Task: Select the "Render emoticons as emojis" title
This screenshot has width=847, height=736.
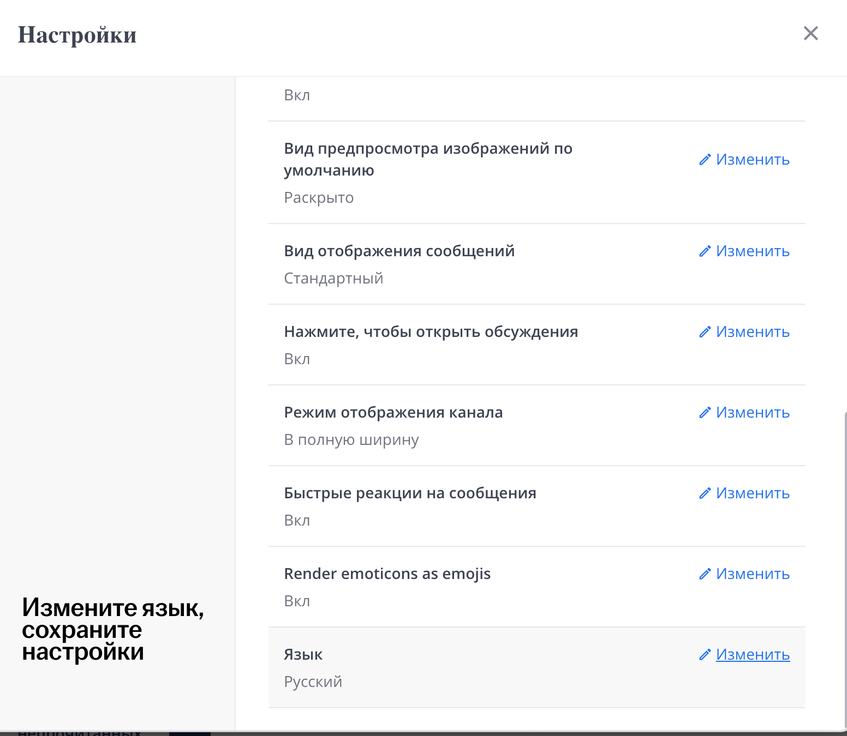Action: click(387, 574)
